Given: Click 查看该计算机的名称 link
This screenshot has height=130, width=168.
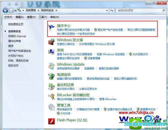Looking at the screenshot, I should 68,58.
